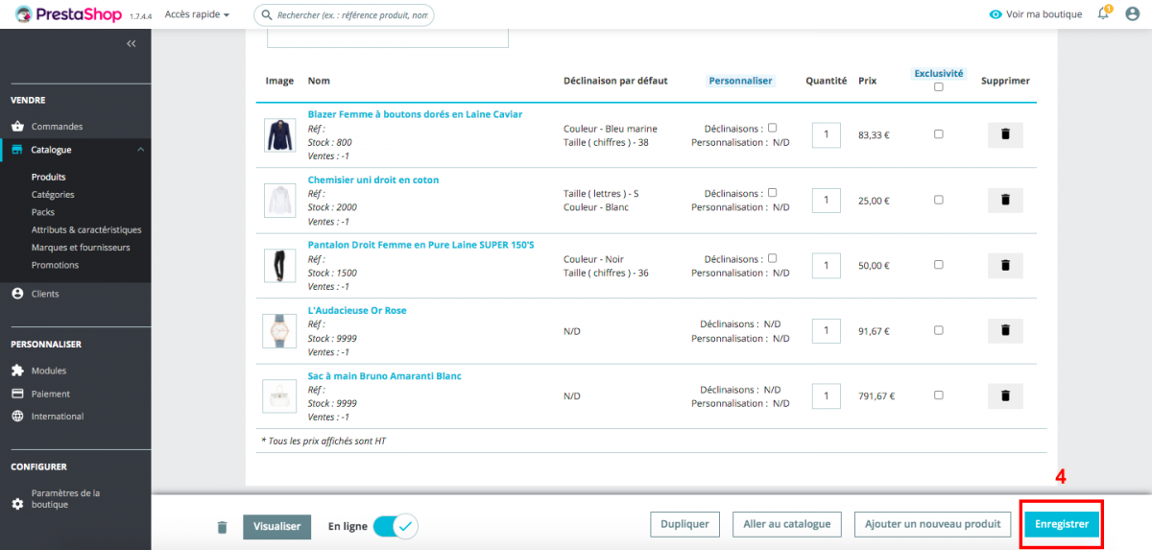The height and width of the screenshot is (550, 1152).
Task: Check Exclusivité for Chemisier uni droit row
Action: 938,200
